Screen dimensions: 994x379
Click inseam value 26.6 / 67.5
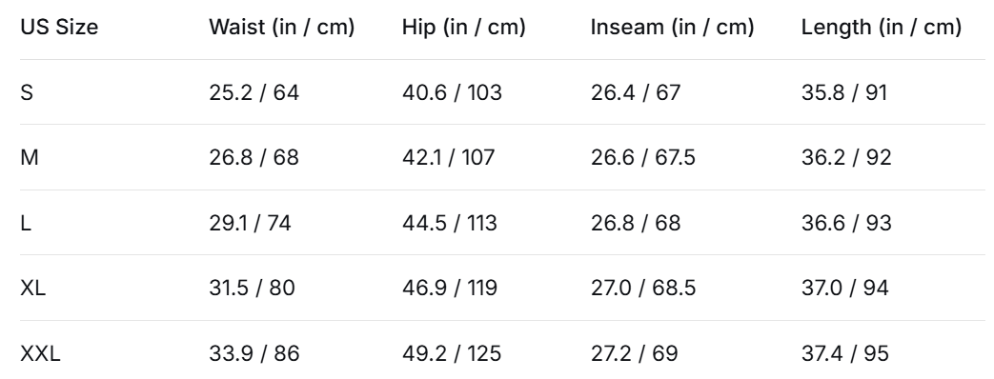pos(642,157)
